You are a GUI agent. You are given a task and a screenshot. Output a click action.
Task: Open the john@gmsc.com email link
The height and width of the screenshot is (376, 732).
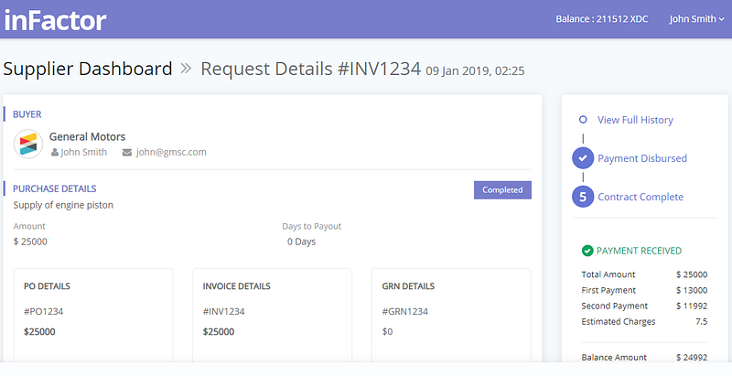tap(171, 152)
